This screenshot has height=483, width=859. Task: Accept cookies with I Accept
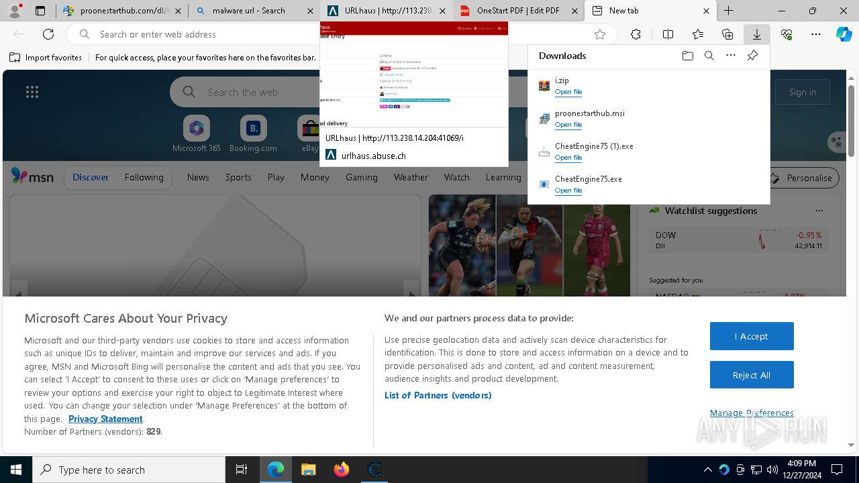click(752, 336)
